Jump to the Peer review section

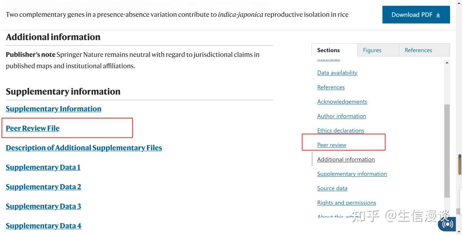click(x=332, y=145)
